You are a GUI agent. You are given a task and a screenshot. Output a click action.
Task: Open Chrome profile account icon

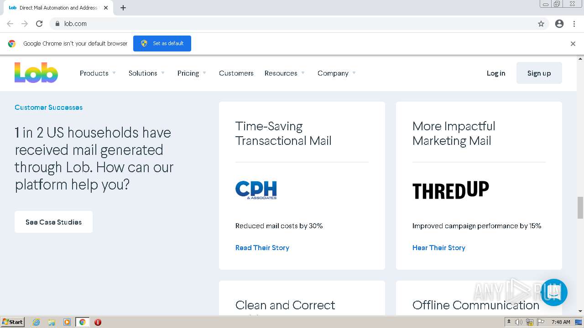[559, 24]
